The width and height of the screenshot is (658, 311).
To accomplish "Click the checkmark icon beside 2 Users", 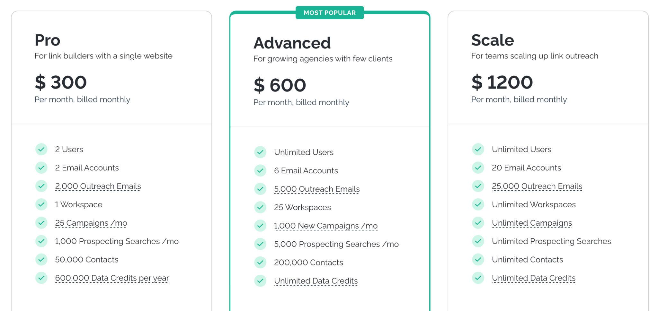I will click(x=41, y=149).
